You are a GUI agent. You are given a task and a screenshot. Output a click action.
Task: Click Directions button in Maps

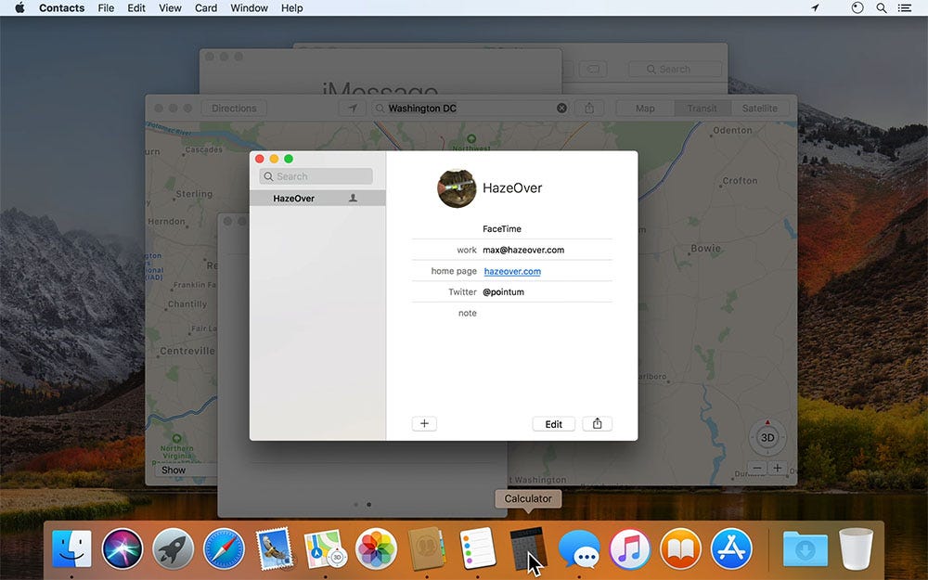(x=235, y=109)
